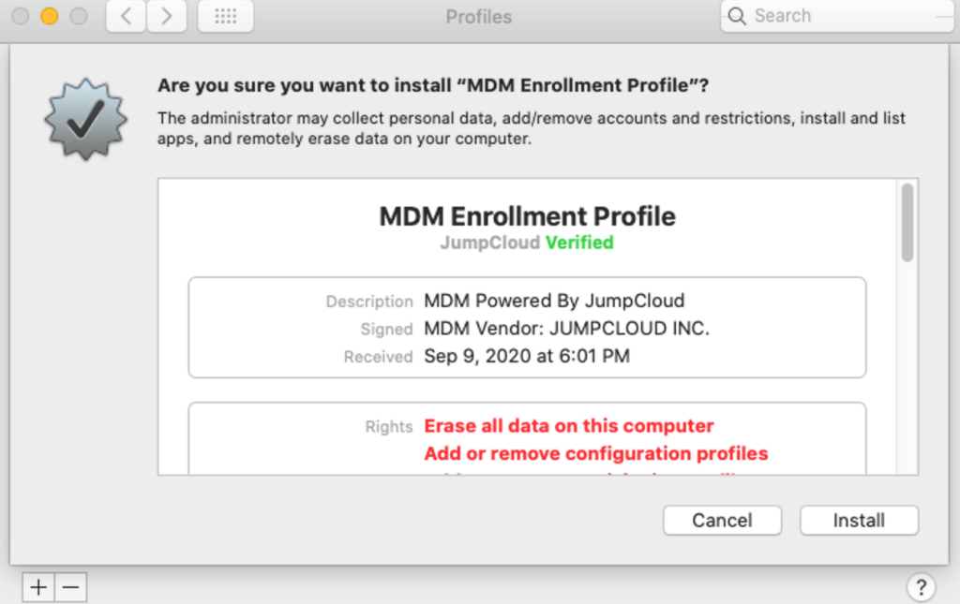Select the MDM Enrollment Profile heading
Viewport: 960px width, 604px height.
point(527,216)
